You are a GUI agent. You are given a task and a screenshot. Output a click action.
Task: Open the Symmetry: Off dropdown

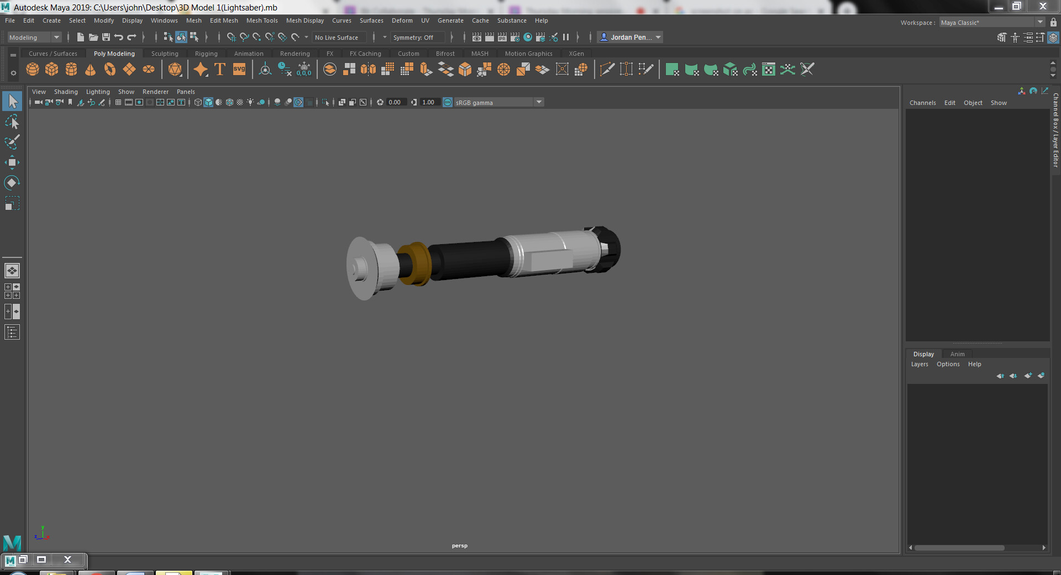[x=417, y=37]
